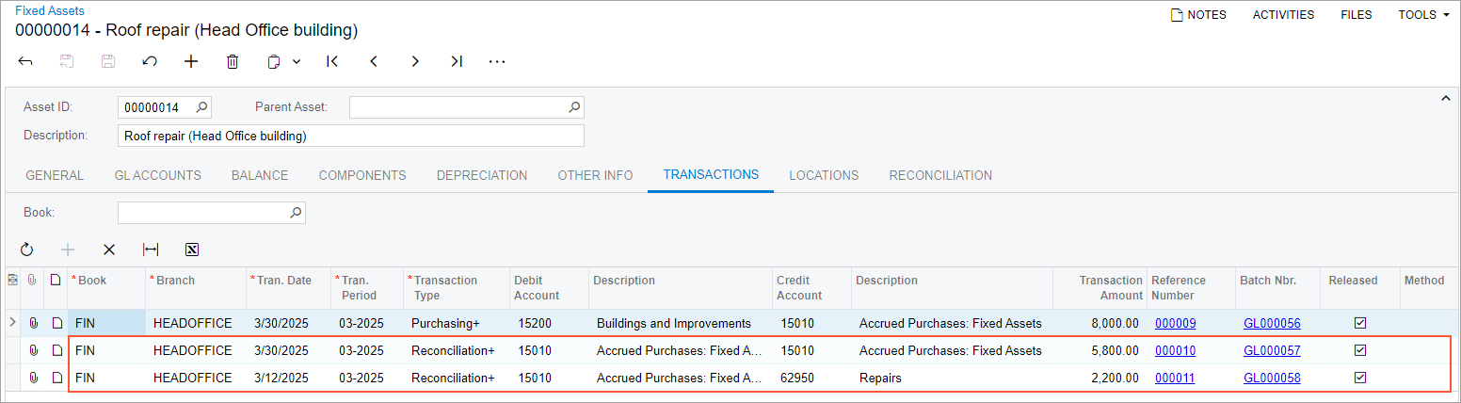1461x403 pixels.
Task: Expand the clipboard dropdown arrow
Action: tap(297, 61)
